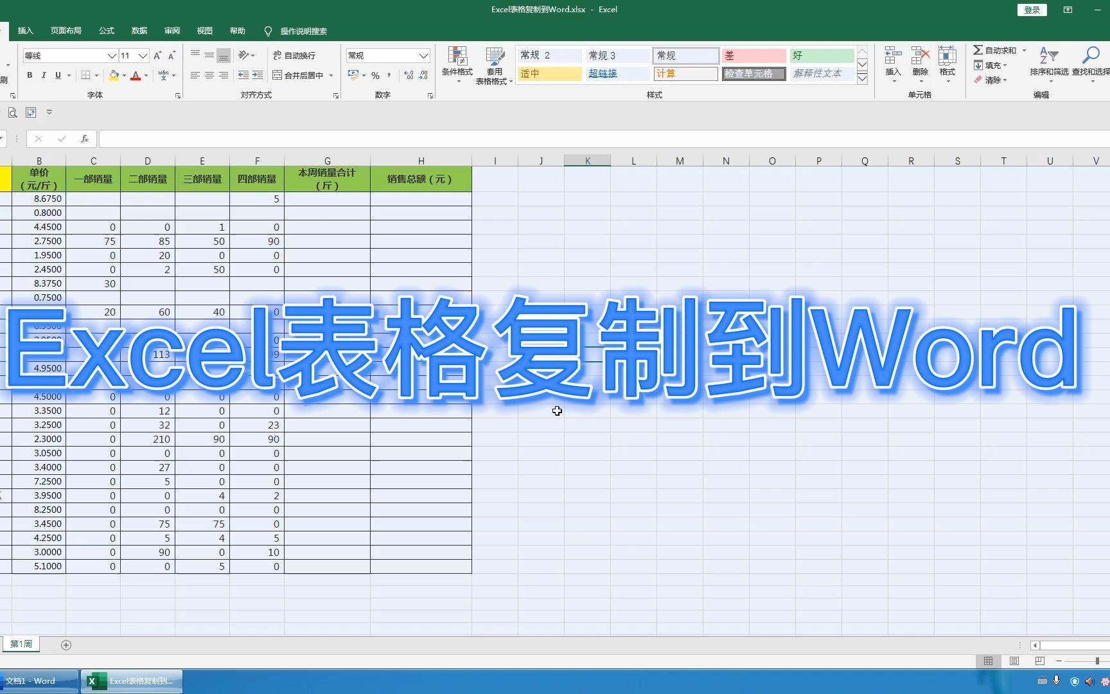Viewport: 1110px width, 694px height.
Task: Open the phonetic guide (wén) tool
Action: (x=163, y=75)
